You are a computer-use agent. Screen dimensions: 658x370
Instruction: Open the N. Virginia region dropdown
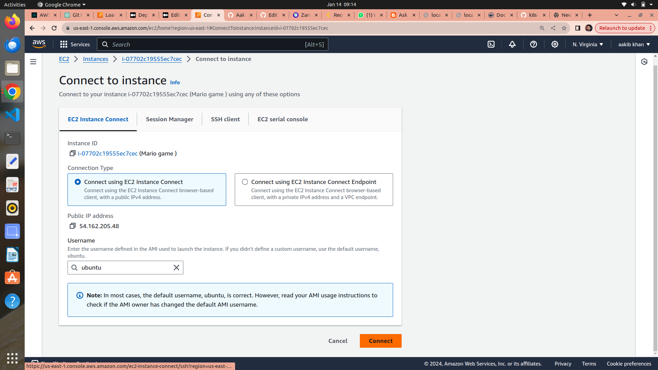click(588, 45)
